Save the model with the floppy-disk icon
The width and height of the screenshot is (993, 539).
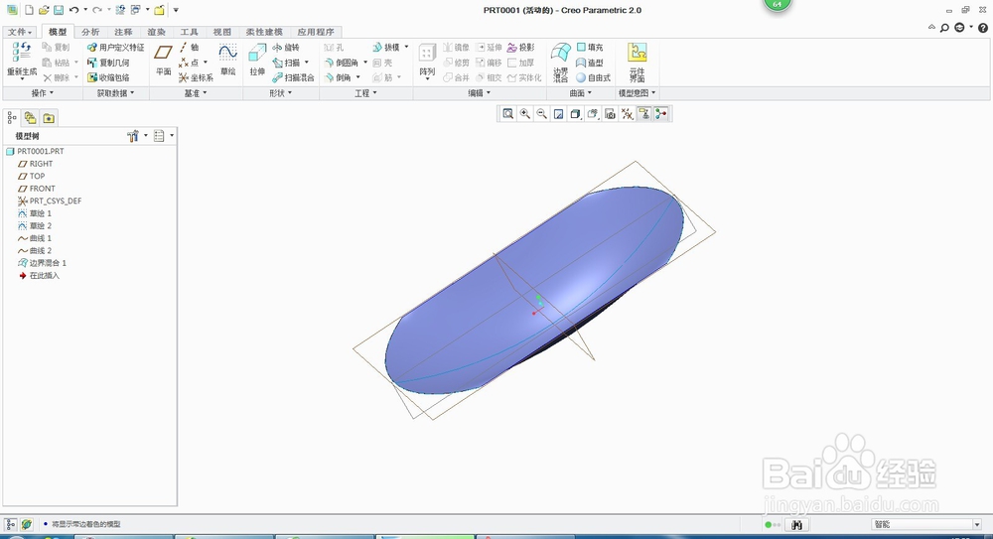pos(59,10)
